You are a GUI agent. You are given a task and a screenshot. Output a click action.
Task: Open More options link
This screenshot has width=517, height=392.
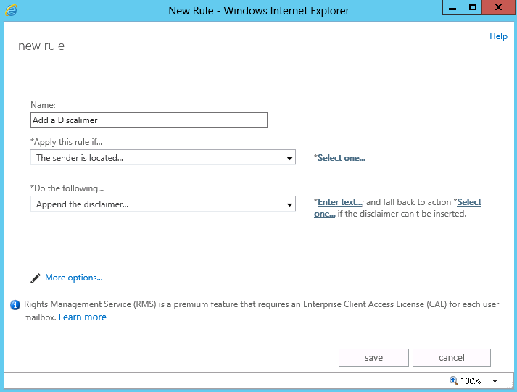(74, 278)
